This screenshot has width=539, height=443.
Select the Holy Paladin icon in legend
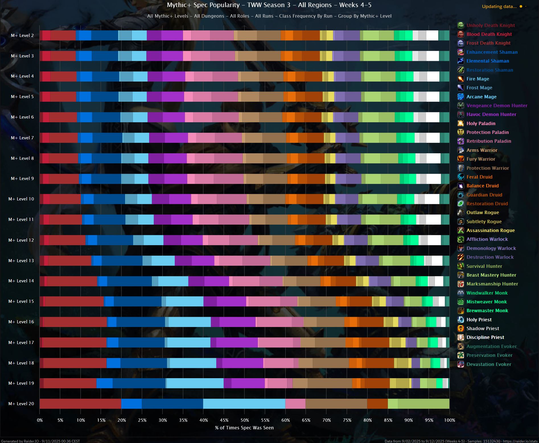460,123
